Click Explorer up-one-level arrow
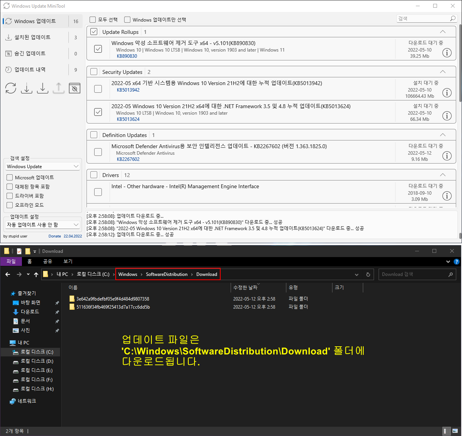462x436 pixels. [x=36, y=274]
